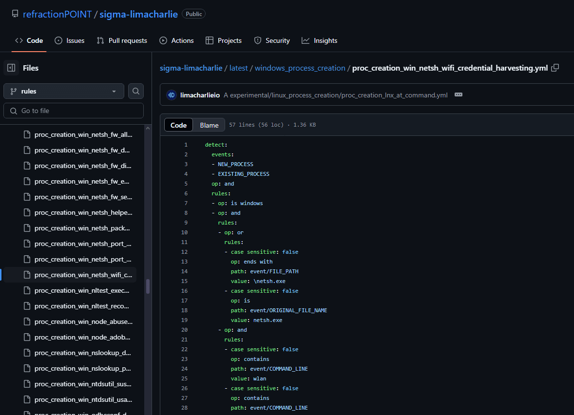Collapse the Files side panel
Image resolution: width=574 pixels, height=415 pixels.
[11, 67]
